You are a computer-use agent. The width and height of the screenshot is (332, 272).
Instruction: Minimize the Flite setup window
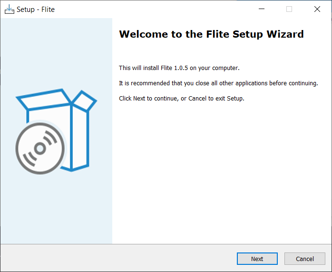(x=261, y=9)
